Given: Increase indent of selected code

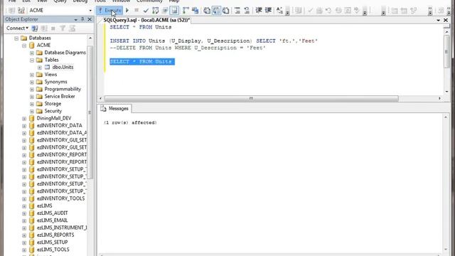Looking at the screenshot, I should (x=268, y=11).
